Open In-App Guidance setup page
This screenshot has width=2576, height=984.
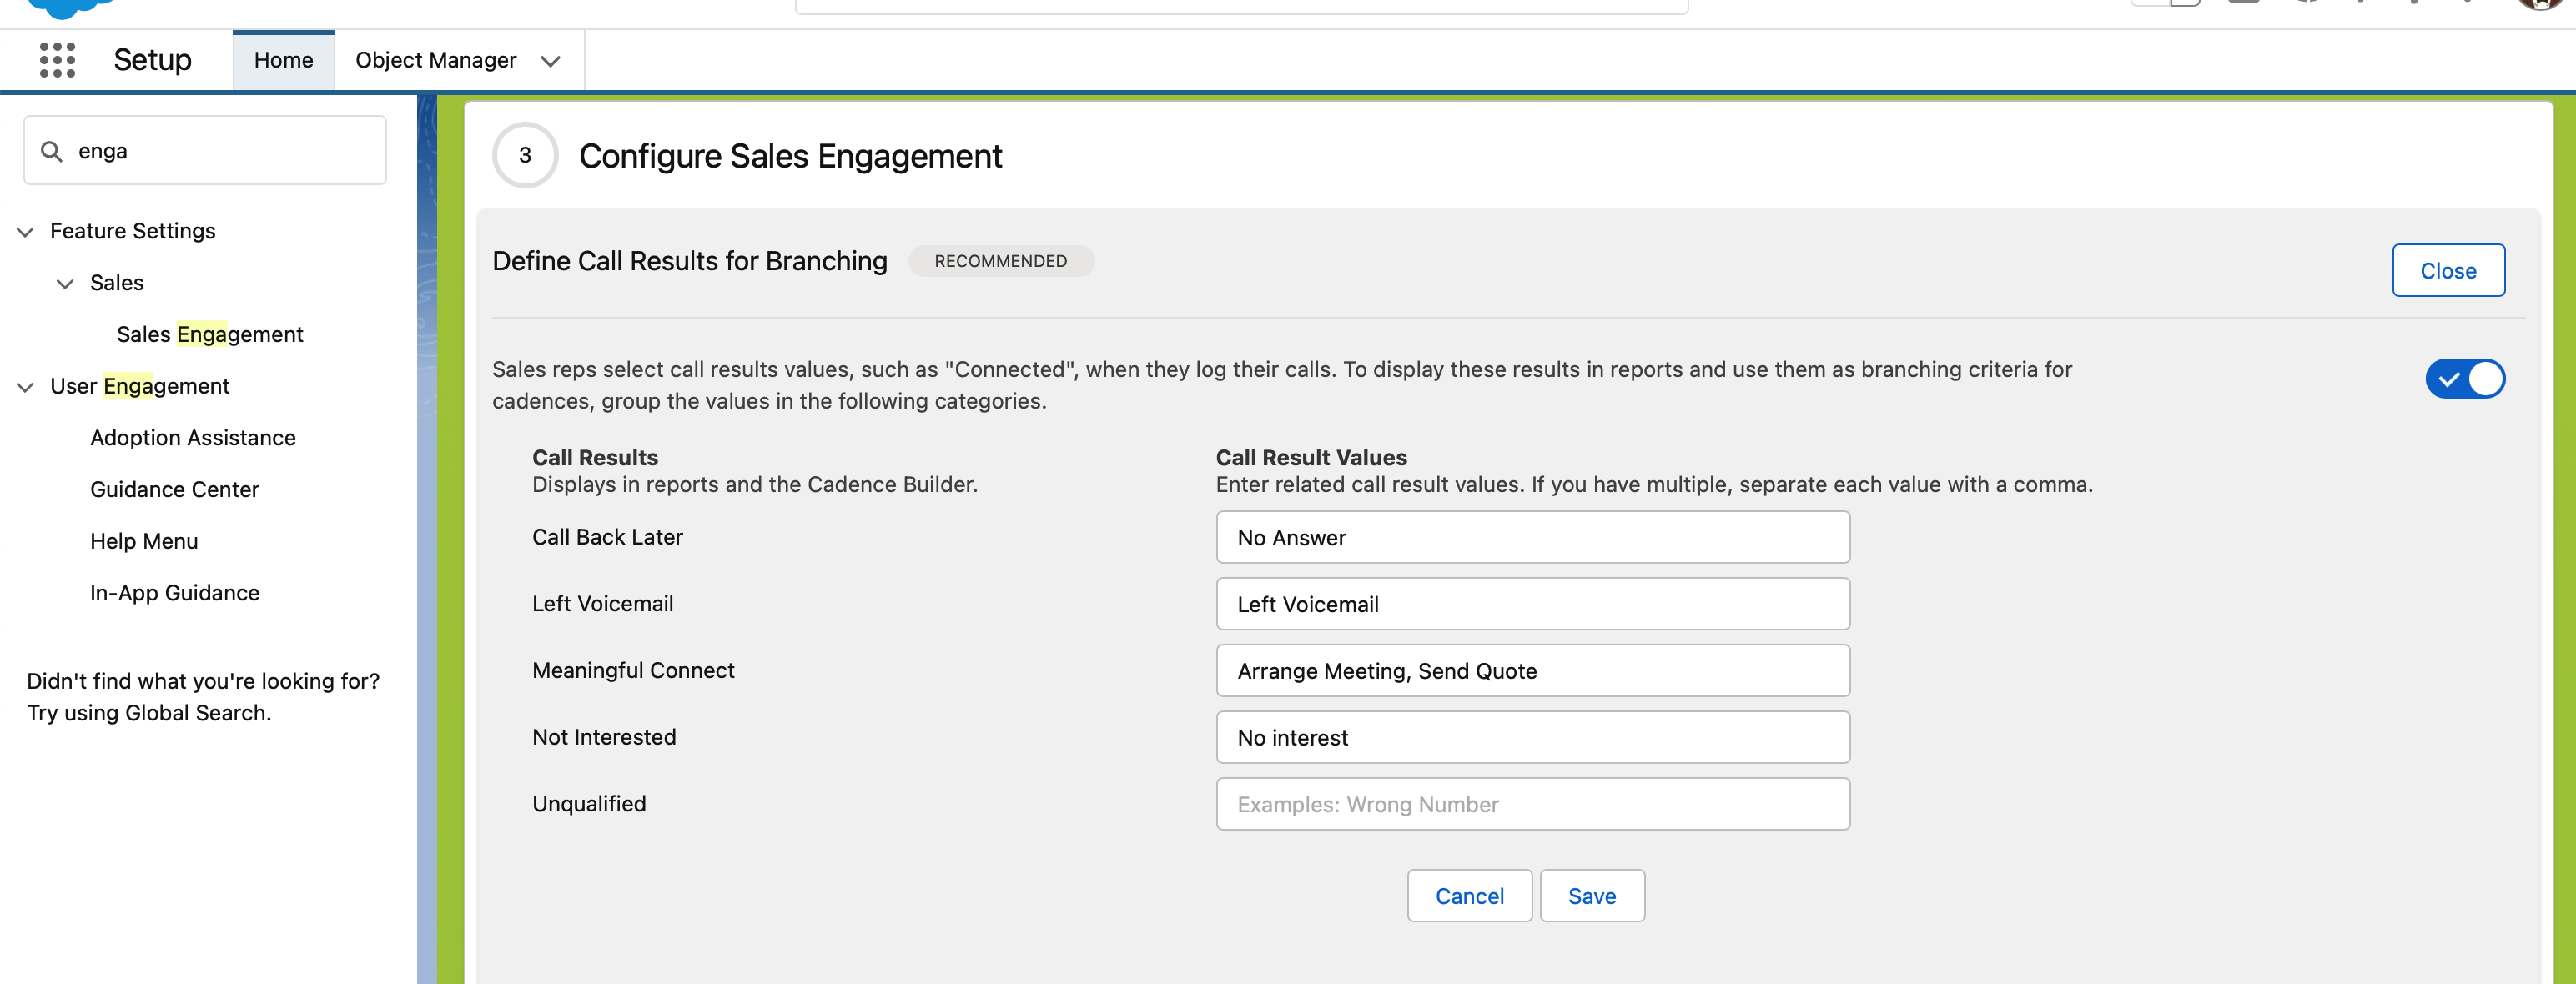tap(175, 593)
